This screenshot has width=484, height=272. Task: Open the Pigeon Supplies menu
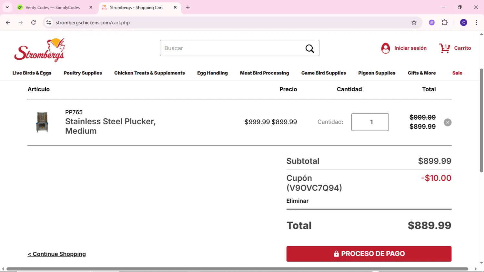377,73
